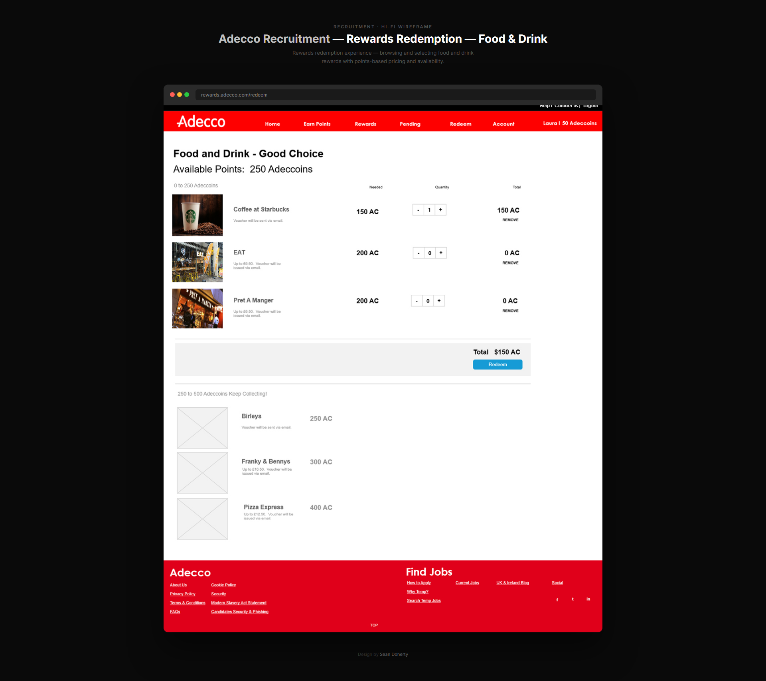This screenshot has height=681, width=766.
Task: Click the How to Apply link
Action: 419,583
